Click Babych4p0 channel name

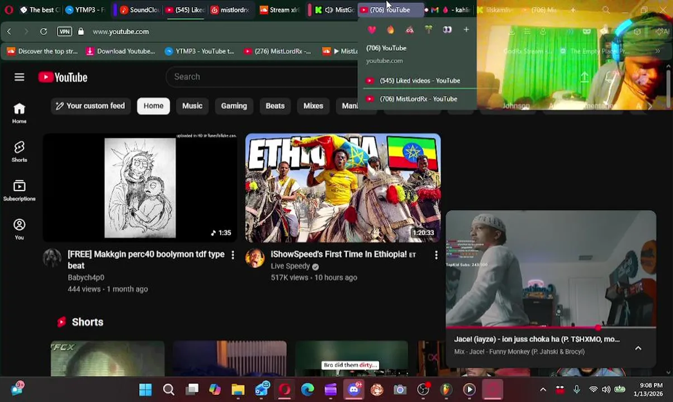pos(86,277)
